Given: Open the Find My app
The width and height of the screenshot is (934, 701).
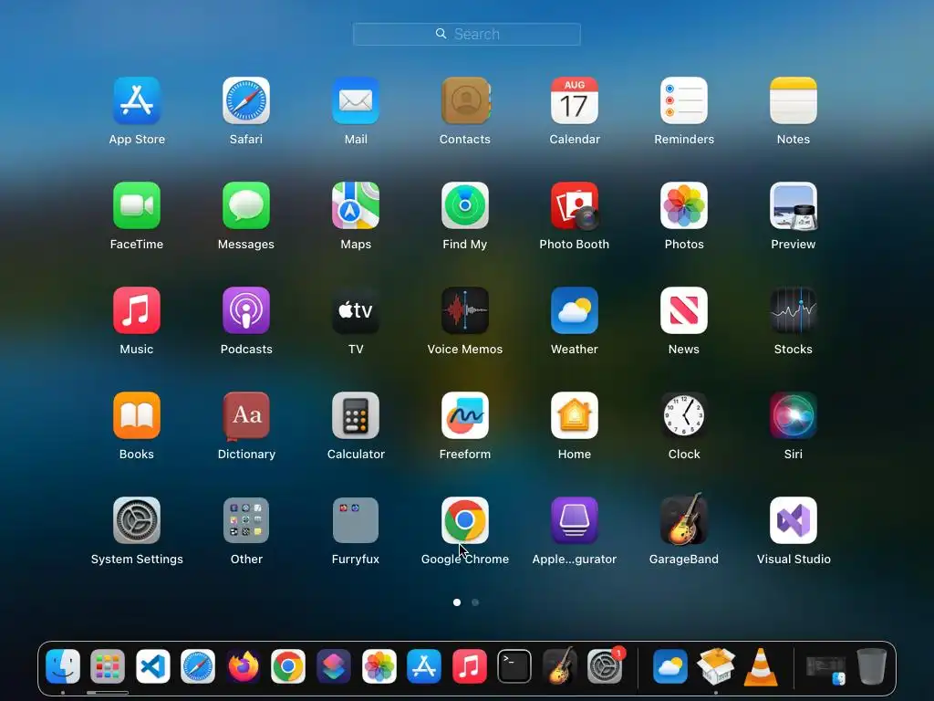Looking at the screenshot, I should click(x=465, y=205).
